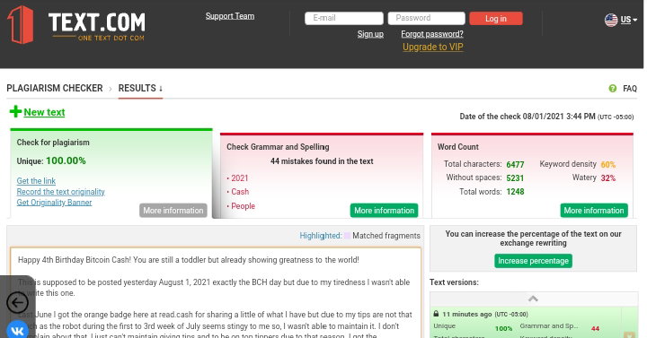Screen dimensions: 647x338
Task: Collapse text versions with up chevron
Action: click(533, 299)
